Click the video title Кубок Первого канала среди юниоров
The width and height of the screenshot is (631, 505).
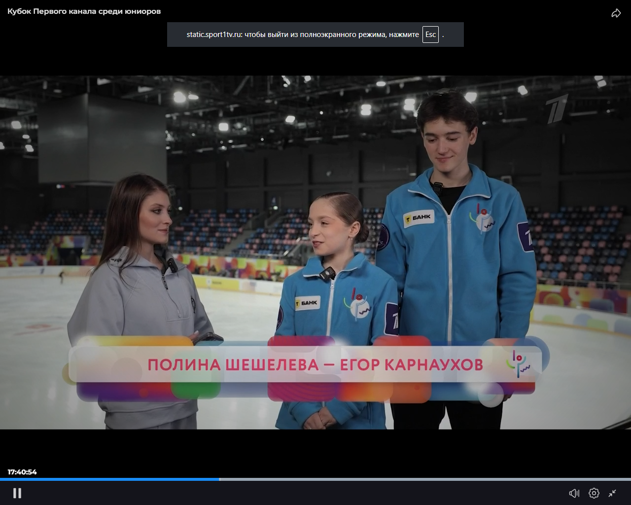pos(84,11)
